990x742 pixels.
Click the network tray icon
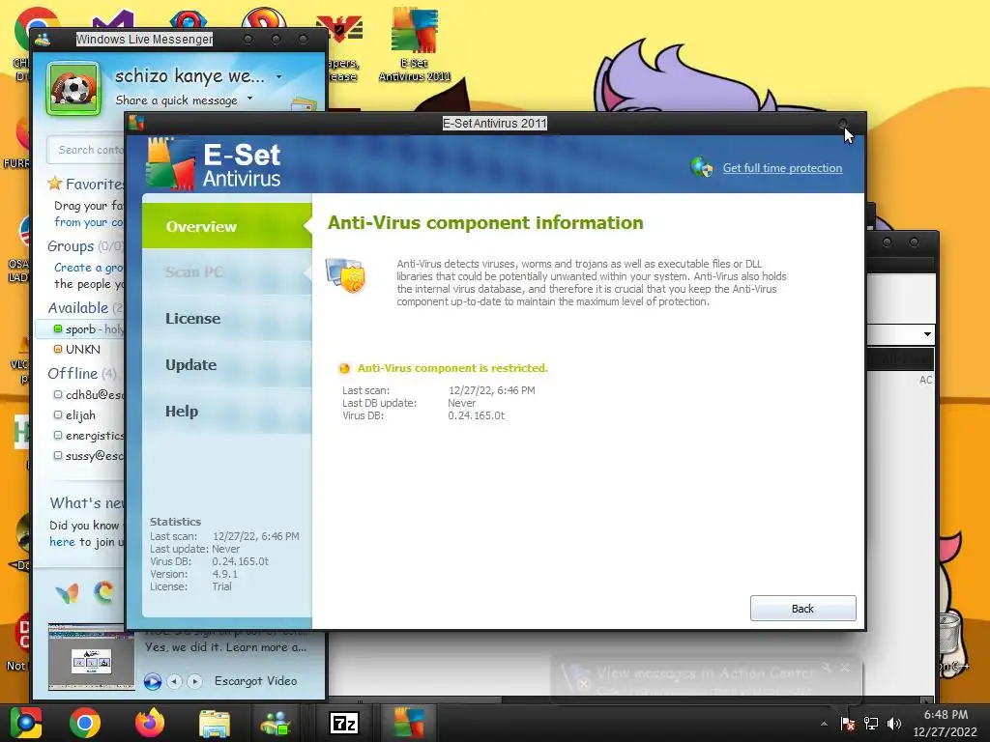[871, 724]
